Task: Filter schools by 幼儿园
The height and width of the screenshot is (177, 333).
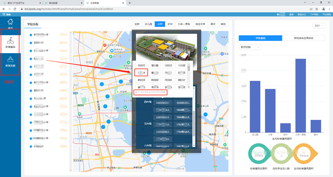Action: [148, 24]
